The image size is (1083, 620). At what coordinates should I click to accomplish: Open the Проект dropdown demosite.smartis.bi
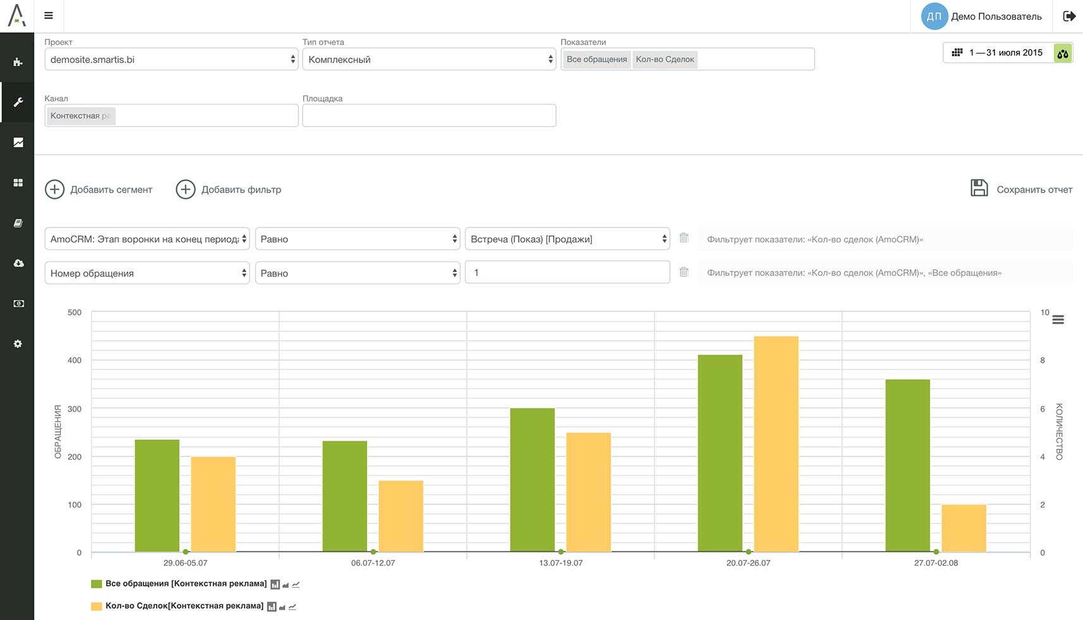171,59
